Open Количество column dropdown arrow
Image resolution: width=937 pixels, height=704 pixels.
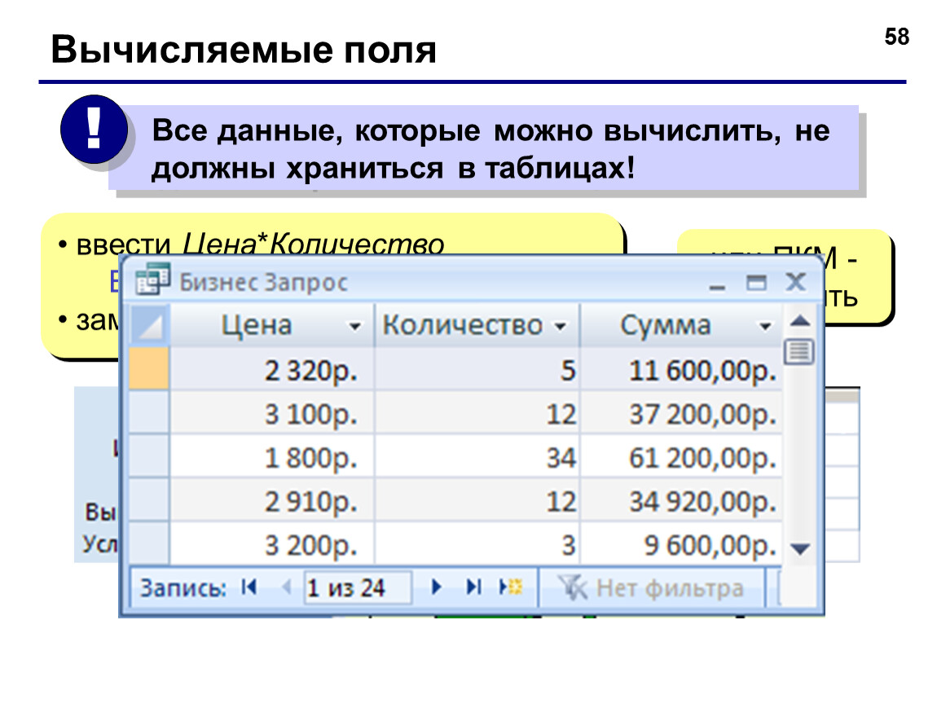click(560, 326)
